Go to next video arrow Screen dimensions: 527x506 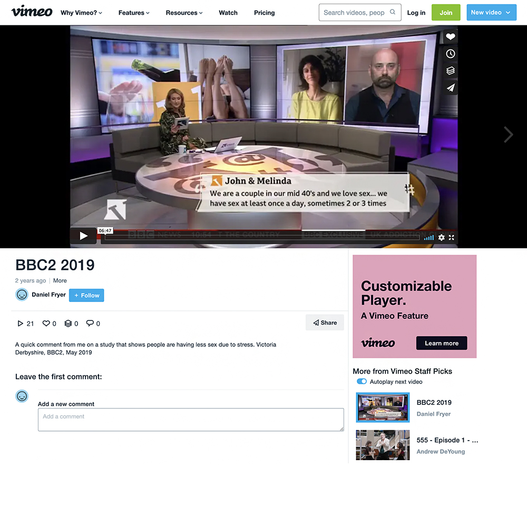508,135
